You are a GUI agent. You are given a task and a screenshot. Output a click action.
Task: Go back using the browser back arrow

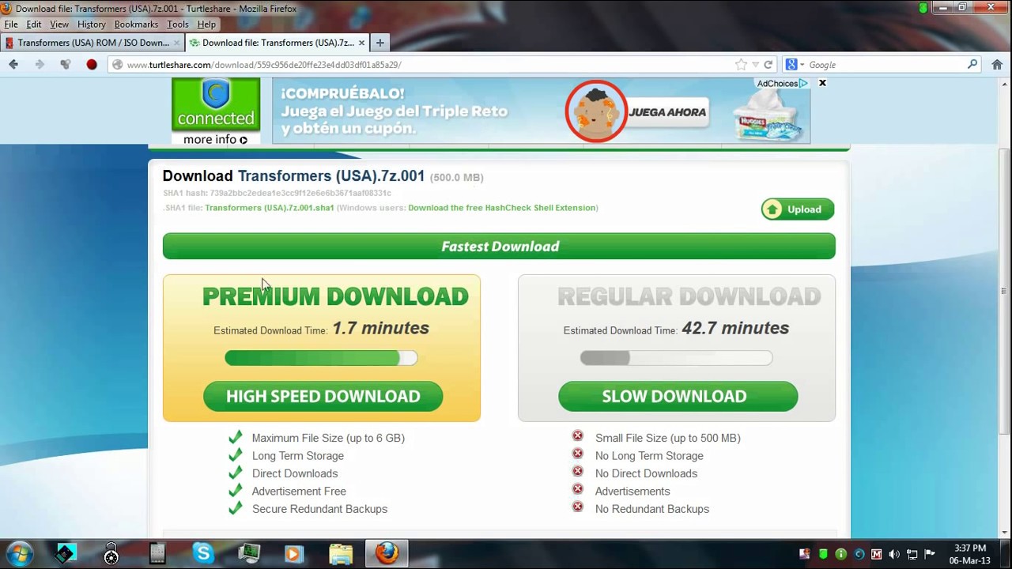[13, 65]
